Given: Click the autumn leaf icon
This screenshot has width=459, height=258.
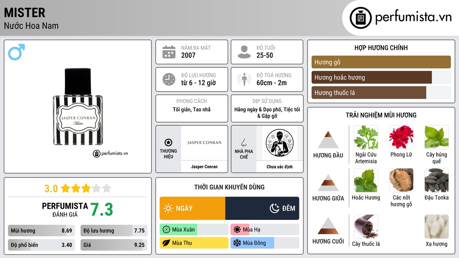Looking at the screenshot, I should click(x=166, y=243).
